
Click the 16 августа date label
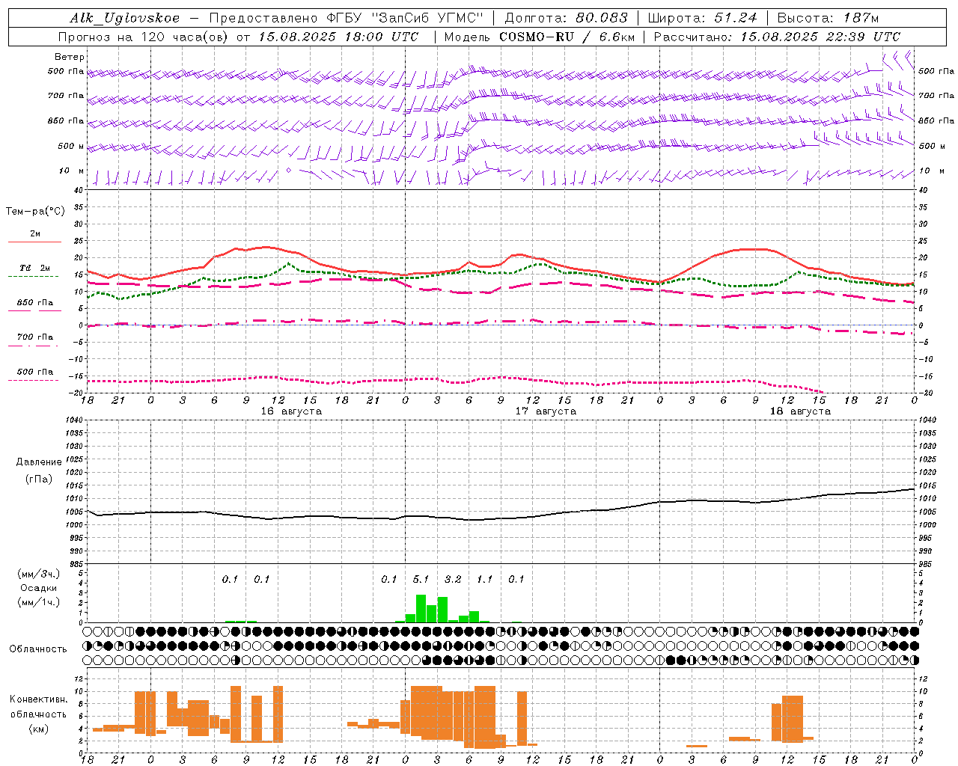coord(291,411)
